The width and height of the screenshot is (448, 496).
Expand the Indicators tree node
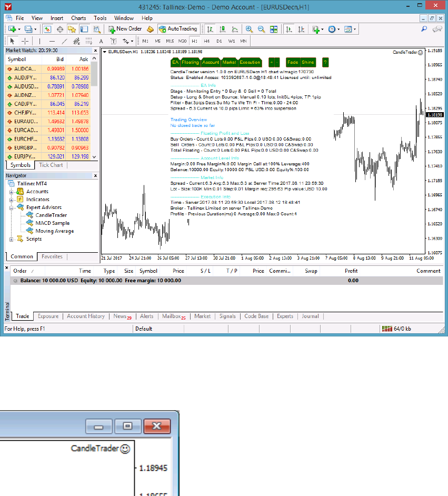point(12,200)
